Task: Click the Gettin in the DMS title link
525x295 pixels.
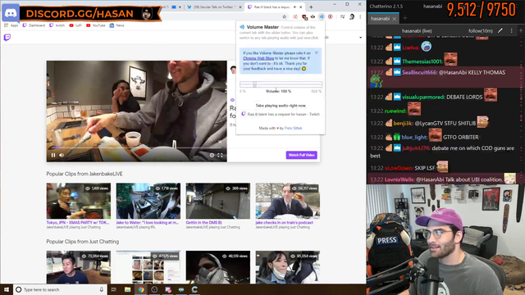Action: click(204, 222)
